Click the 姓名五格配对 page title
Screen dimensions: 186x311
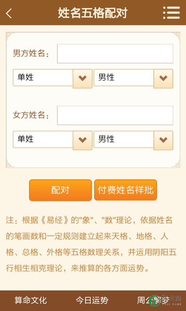(x=93, y=13)
